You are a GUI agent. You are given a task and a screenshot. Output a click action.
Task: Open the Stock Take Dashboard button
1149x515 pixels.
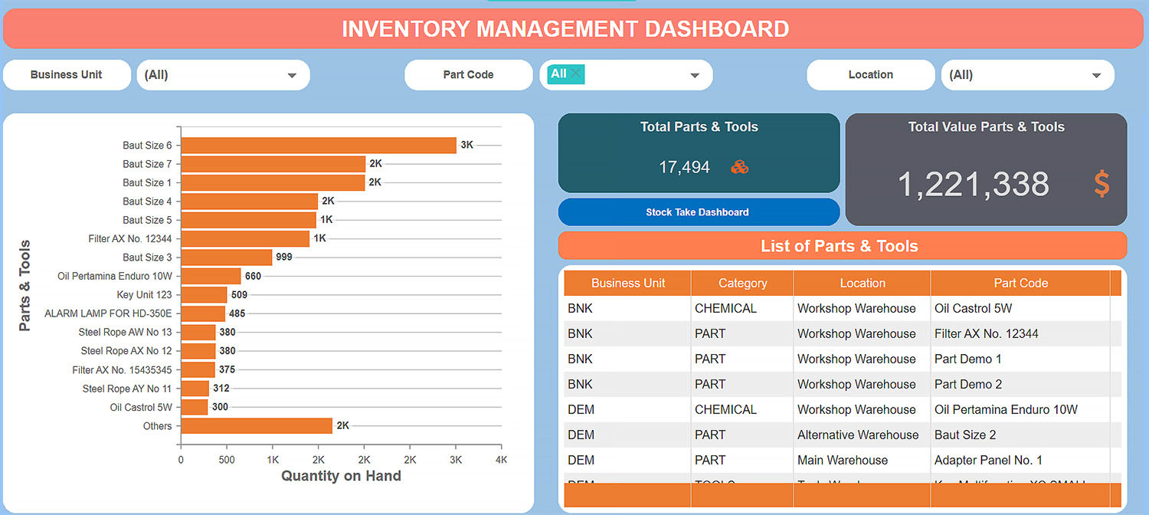point(698,212)
